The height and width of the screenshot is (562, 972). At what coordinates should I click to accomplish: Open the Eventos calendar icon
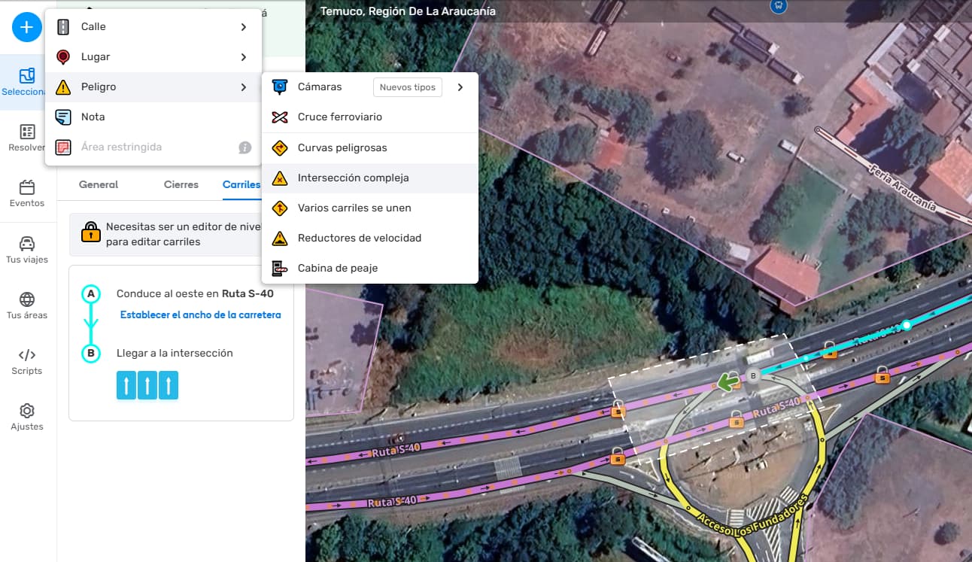point(27,193)
